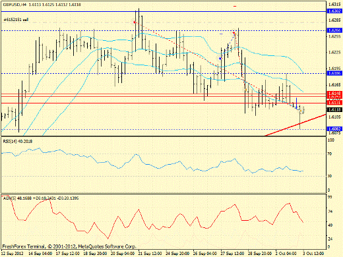Click the blue 1.6082 price level label
This screenshot has height=257, width=343.
(334, 129)
